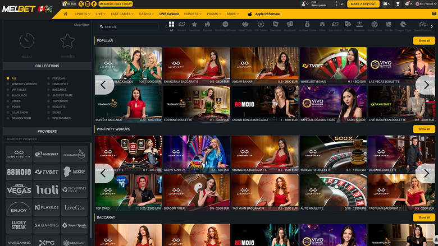Show all WINFINITY WDROPS games
This screenshot has width=438, height=246.
coord(424,129)
